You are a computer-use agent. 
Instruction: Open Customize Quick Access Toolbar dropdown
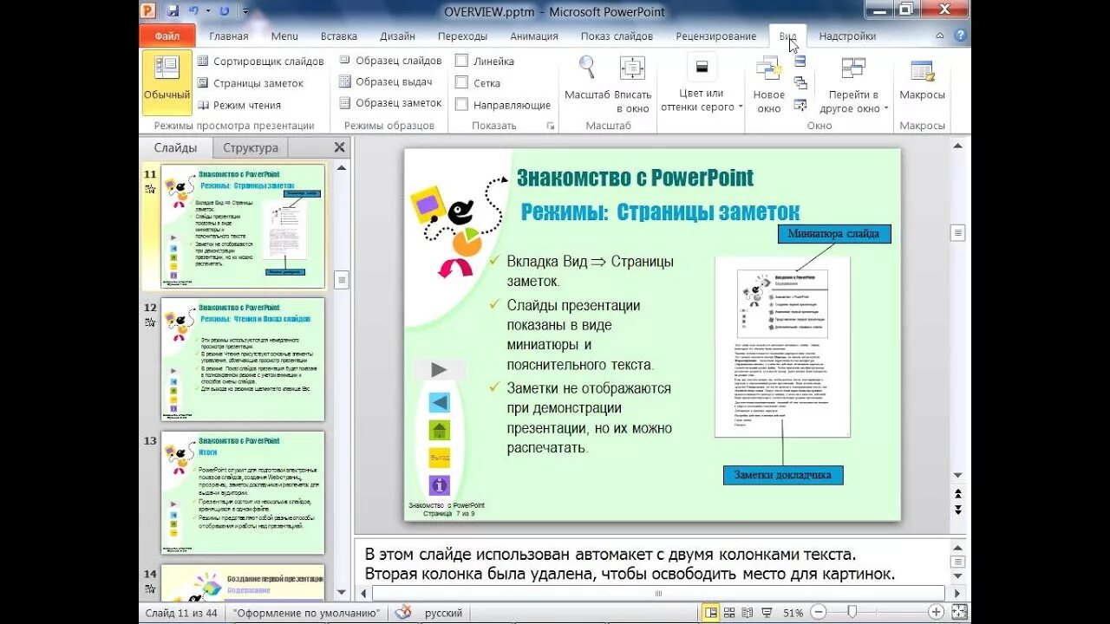click(245, 11)
